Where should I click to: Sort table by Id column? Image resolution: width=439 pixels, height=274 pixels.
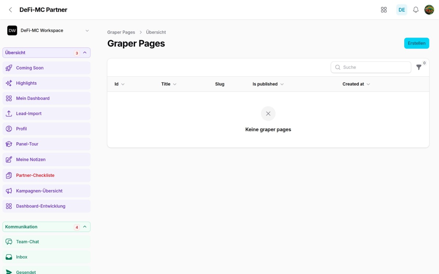[119, 84]
